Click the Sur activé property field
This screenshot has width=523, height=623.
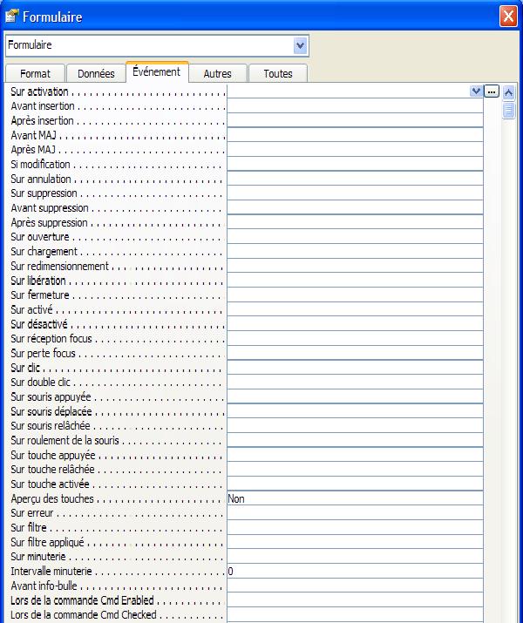[x=355, y=309]
